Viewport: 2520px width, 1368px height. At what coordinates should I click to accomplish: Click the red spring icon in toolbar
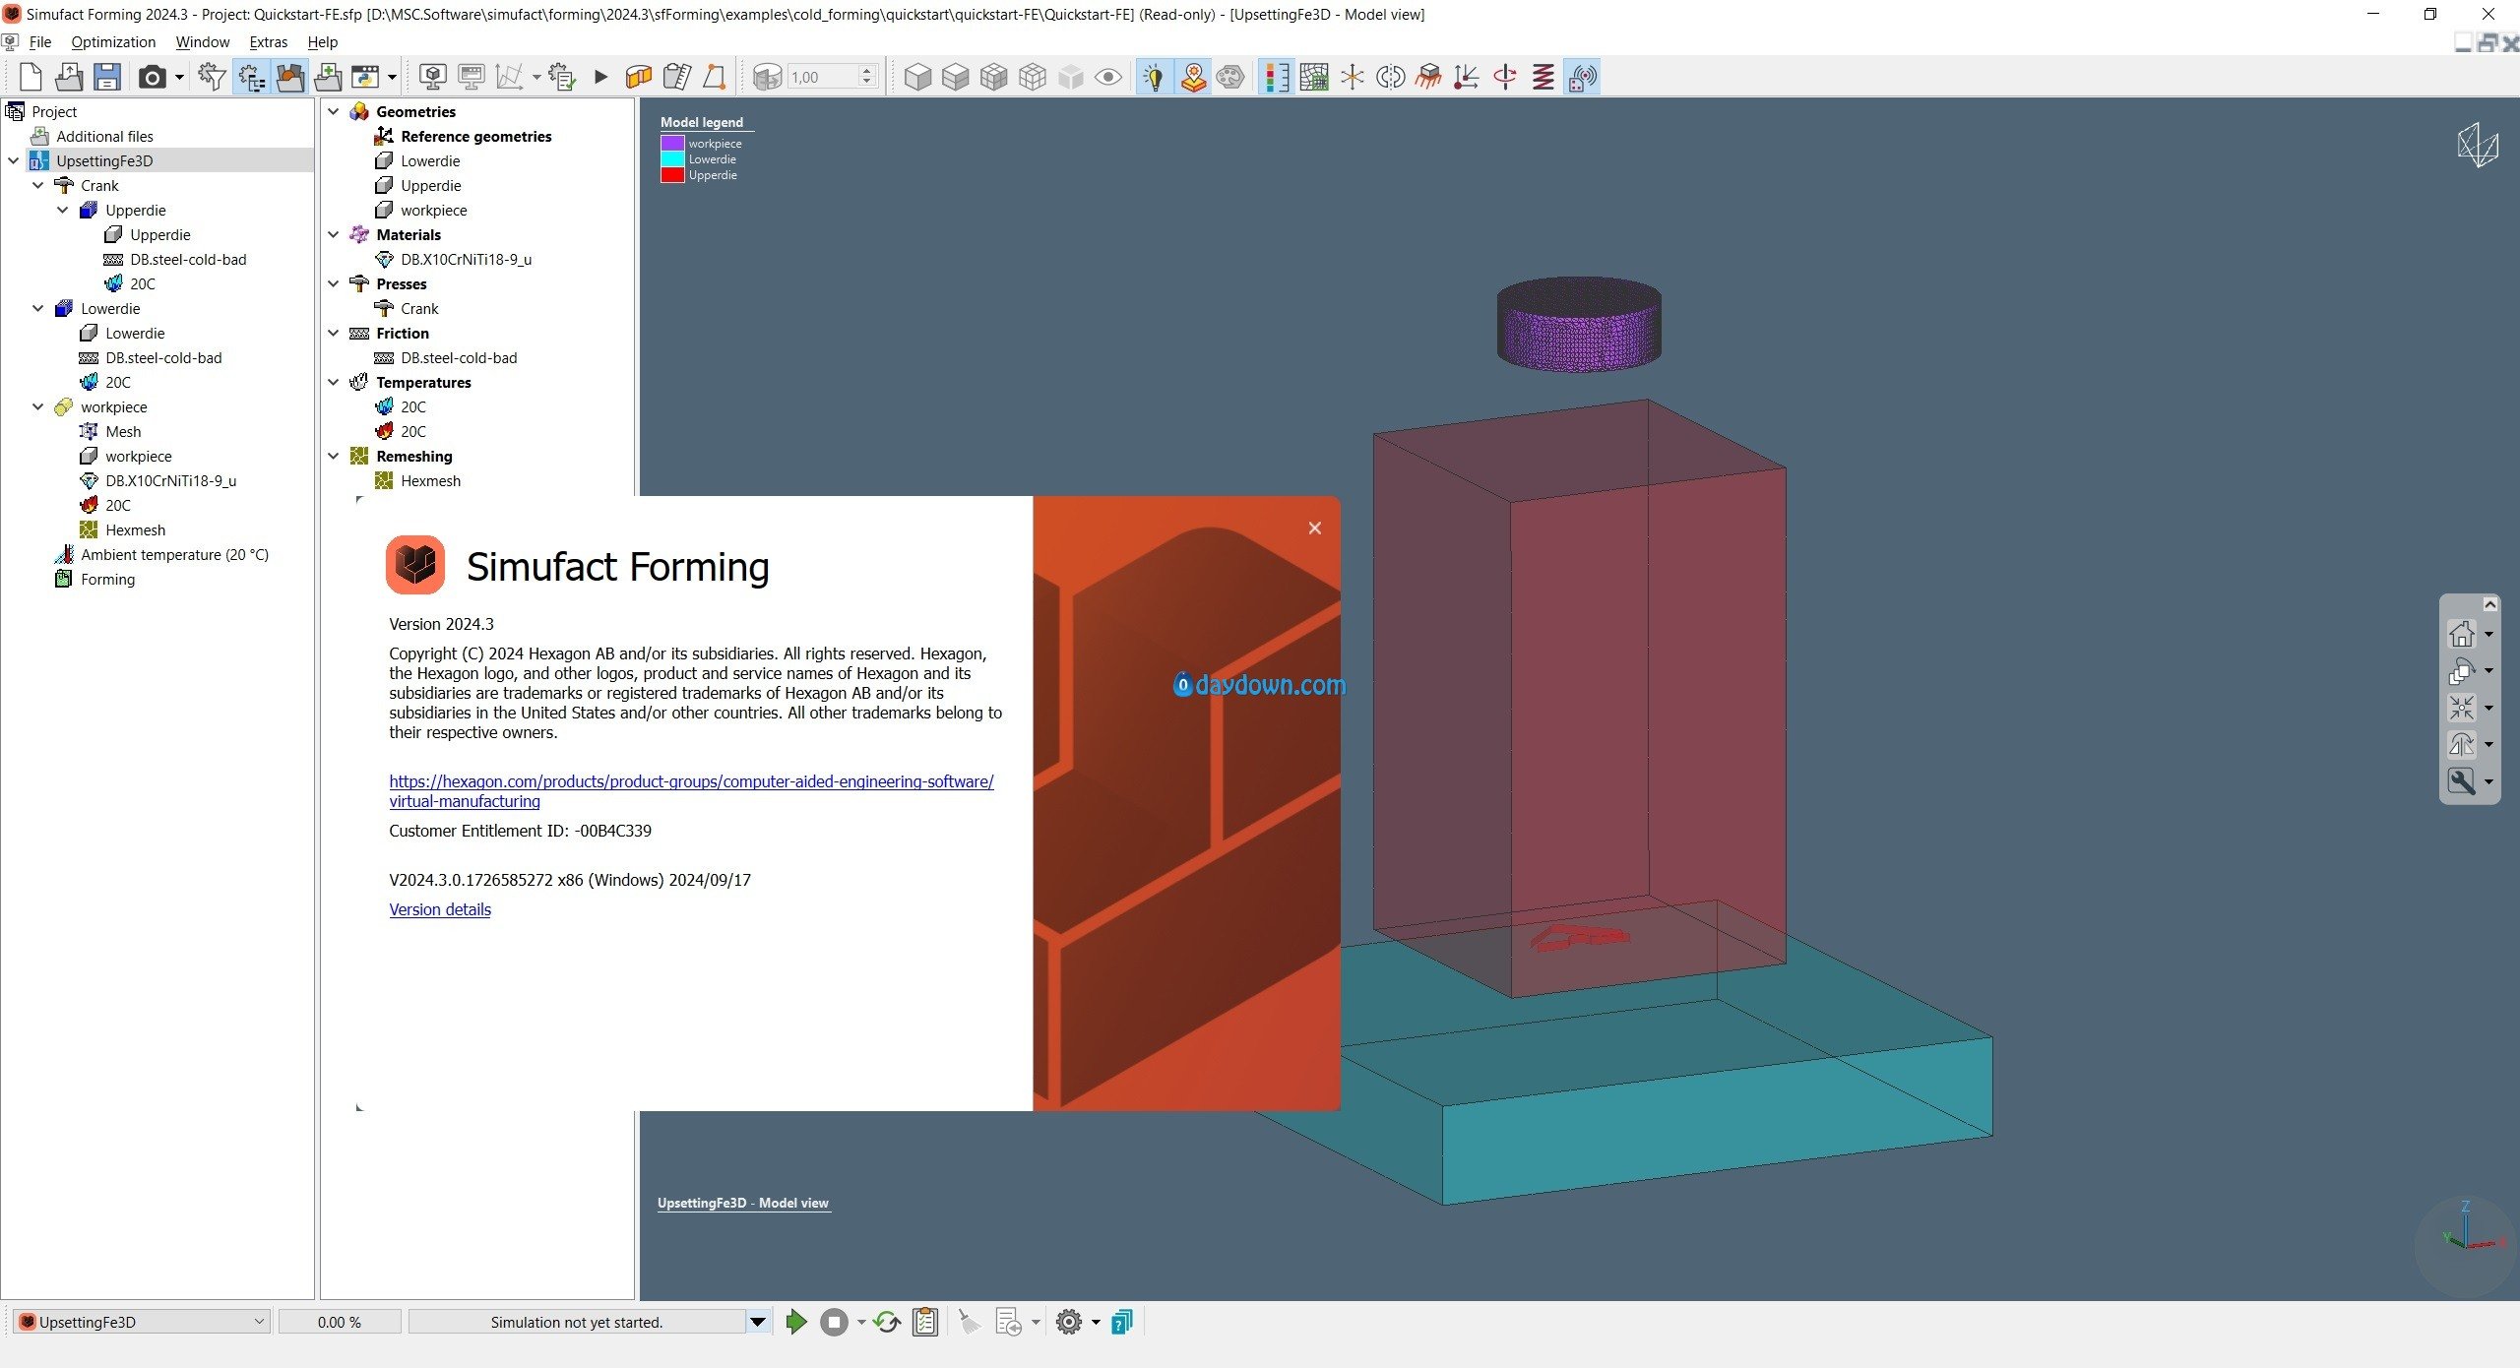(1543, 77)
